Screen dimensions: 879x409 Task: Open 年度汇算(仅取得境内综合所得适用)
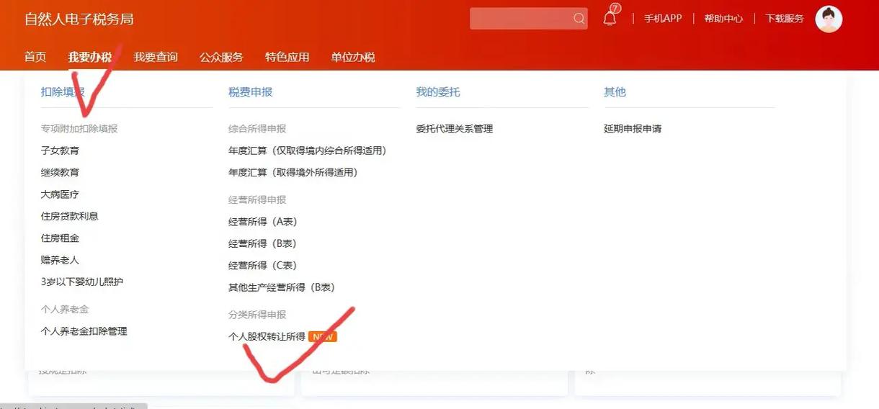[x=308, y=150]
